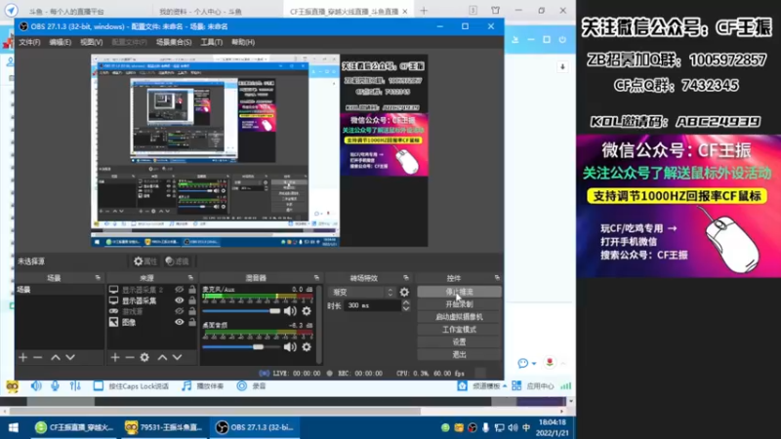Screen dimensions: 781x439
Task: Toggle visibility of the 图像 source
Action: tap(179, 323)
